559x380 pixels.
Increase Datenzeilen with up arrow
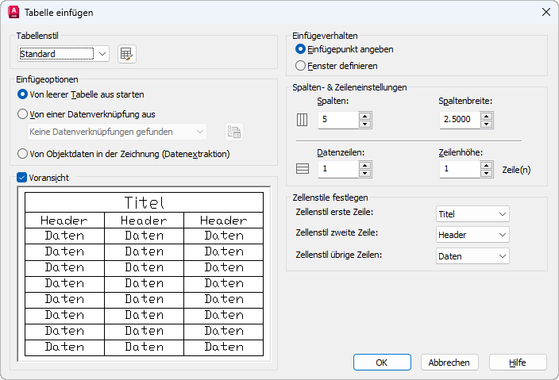coord(364,165)
